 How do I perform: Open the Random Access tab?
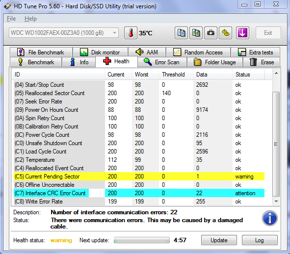[x=198, y=52]
